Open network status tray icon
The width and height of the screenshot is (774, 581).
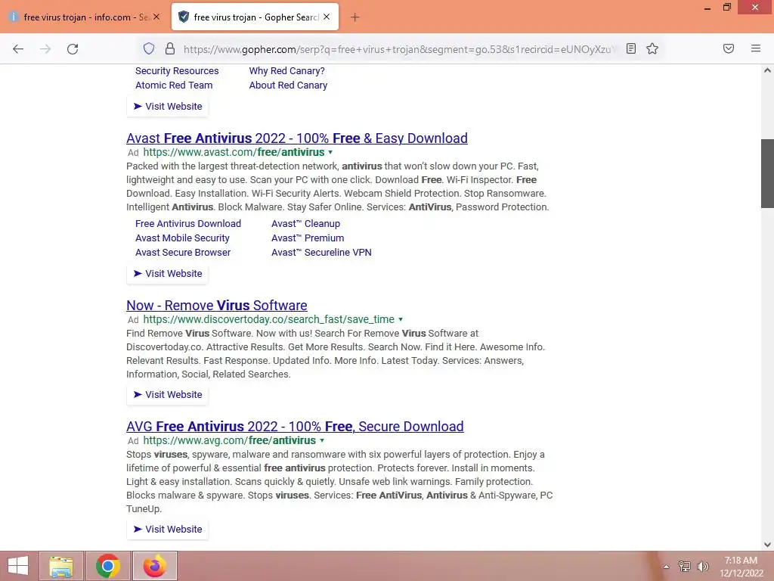685,567
